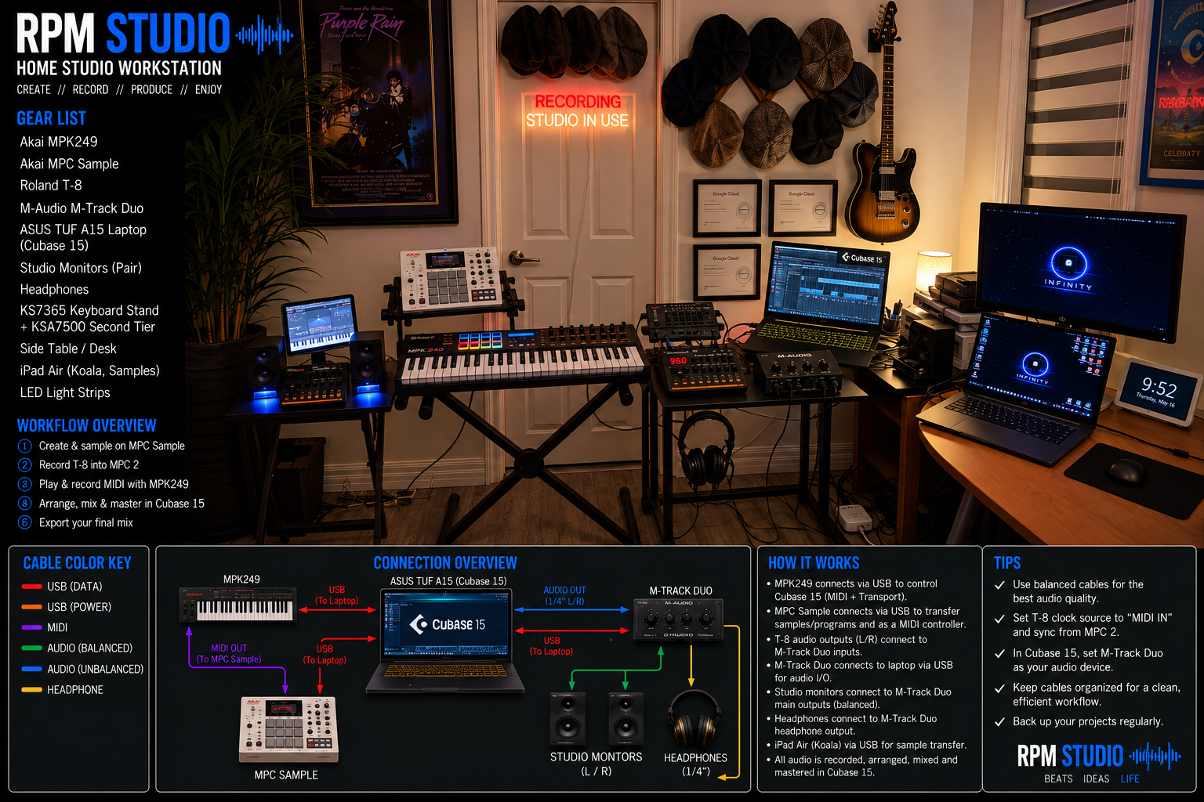Select the left studio monitor icon in diagram

pyautogui.click(x=567, y=718)
